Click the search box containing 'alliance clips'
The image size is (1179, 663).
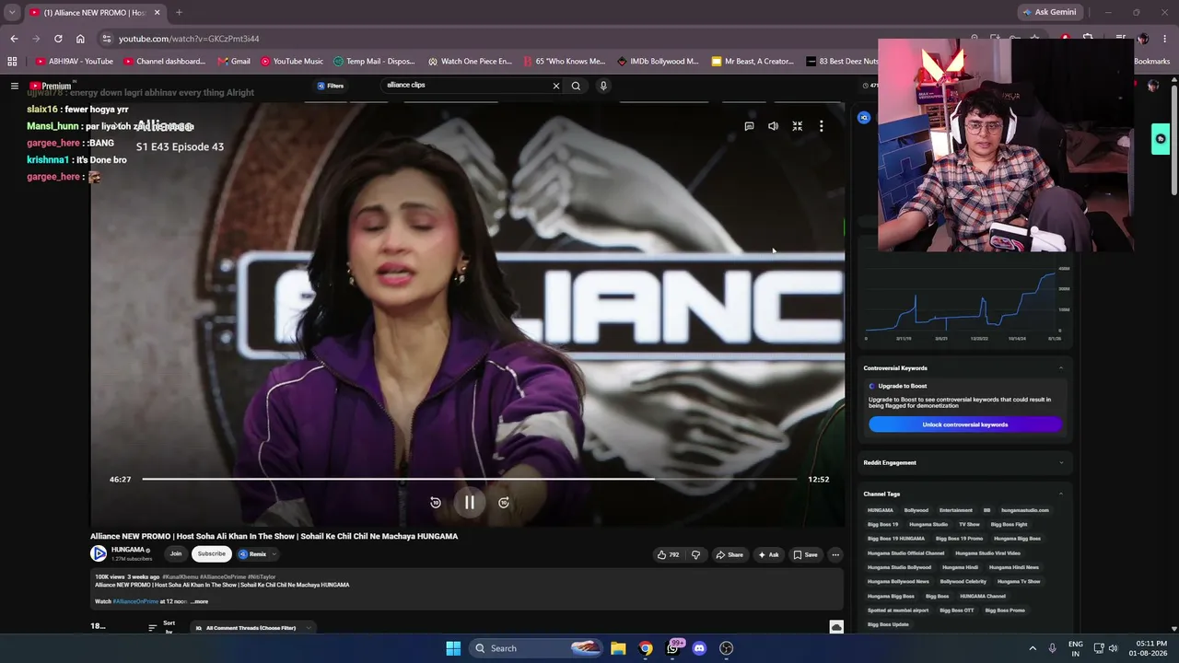click(x=465, y=85)
